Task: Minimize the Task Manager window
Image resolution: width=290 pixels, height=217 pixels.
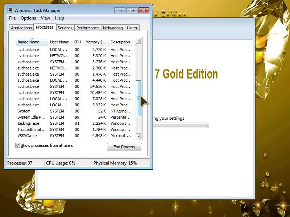Action: [x=120, y=10]
